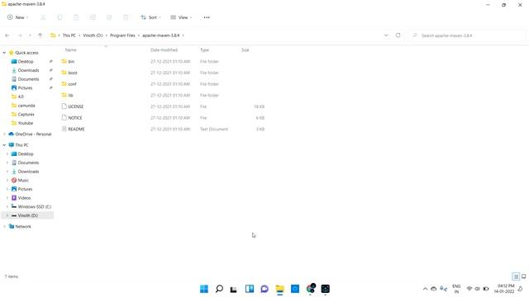Open taskbar Search
The image size is (529, 297).
219,289
